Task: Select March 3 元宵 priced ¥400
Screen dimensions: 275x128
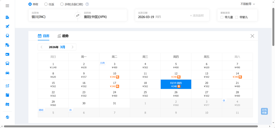Action: (115, 65)
